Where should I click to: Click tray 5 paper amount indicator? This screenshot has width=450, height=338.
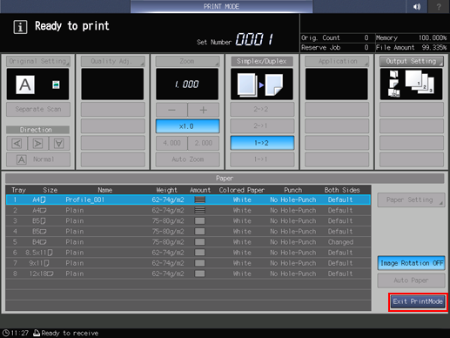pyautogui.click(x=200, y=242)
